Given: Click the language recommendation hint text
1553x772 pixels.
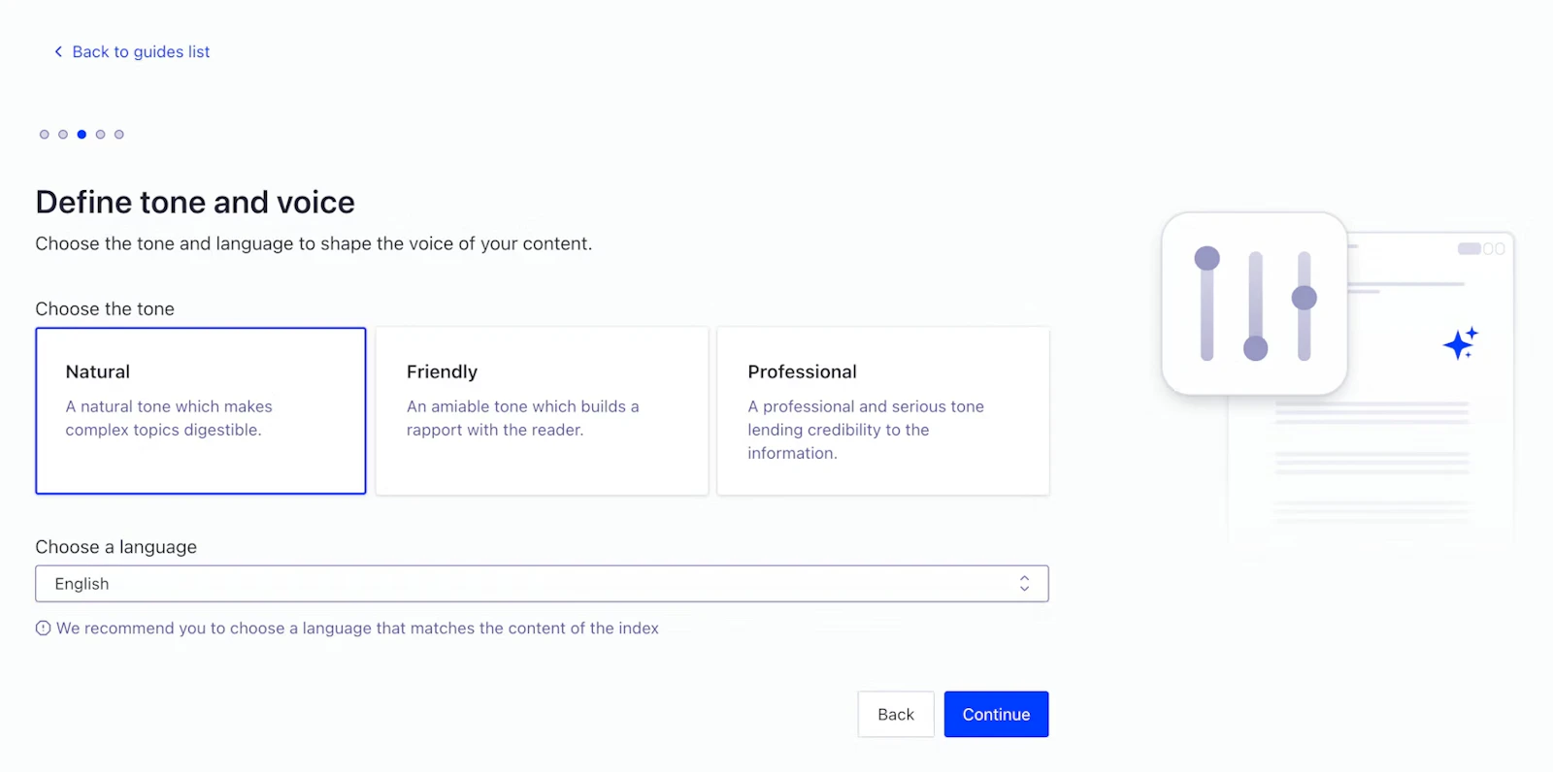Looking at the screenshot, I should pos(357,628).
